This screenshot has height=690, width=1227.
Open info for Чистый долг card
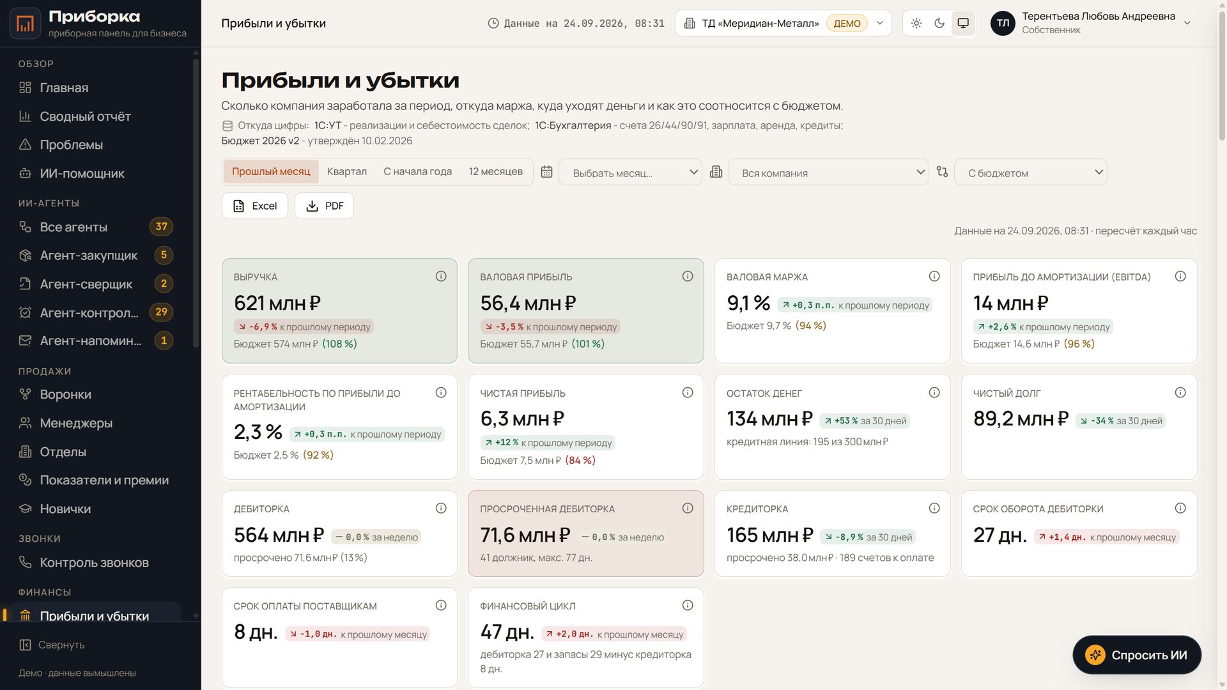point(1180,392)
